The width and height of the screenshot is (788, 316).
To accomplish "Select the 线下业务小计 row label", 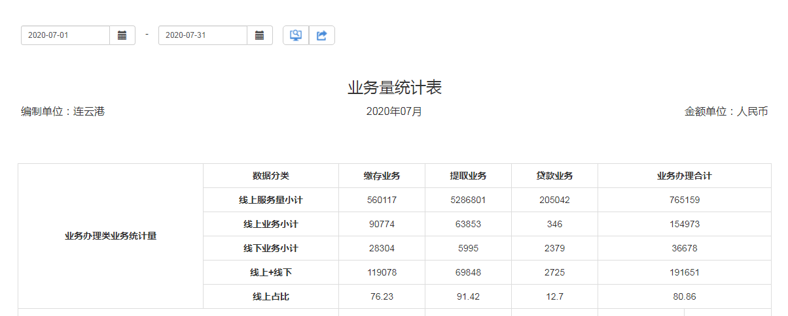I will click(x=271, y=248).
